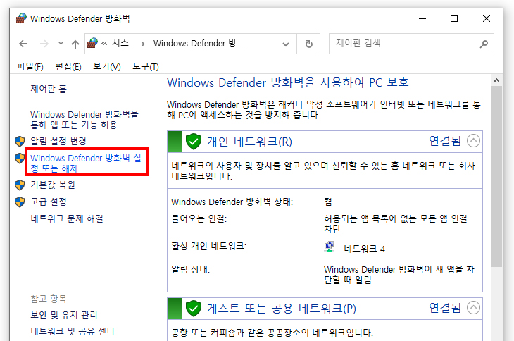Image resolution: width=514 pixels, height=341 pixels.
Task: Click 'Windows Defender 방...' breadcrumb
Action: point(198,43)
